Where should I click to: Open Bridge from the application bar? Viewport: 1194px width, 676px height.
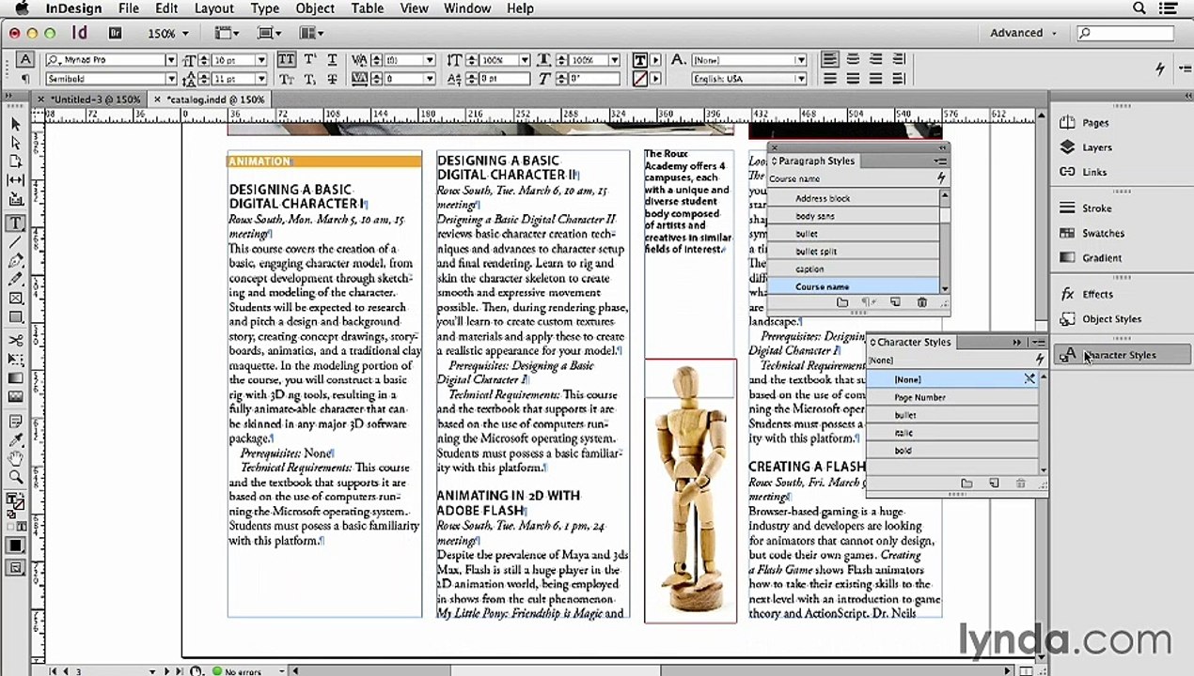(116, 33)
